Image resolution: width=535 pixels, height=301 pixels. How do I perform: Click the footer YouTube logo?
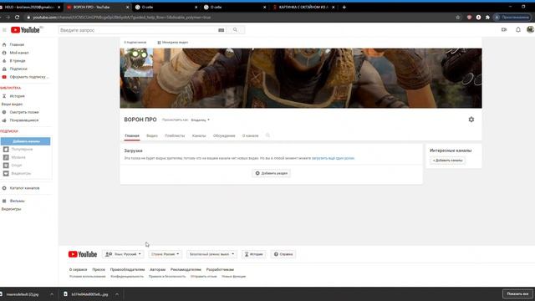click(83, 254)
